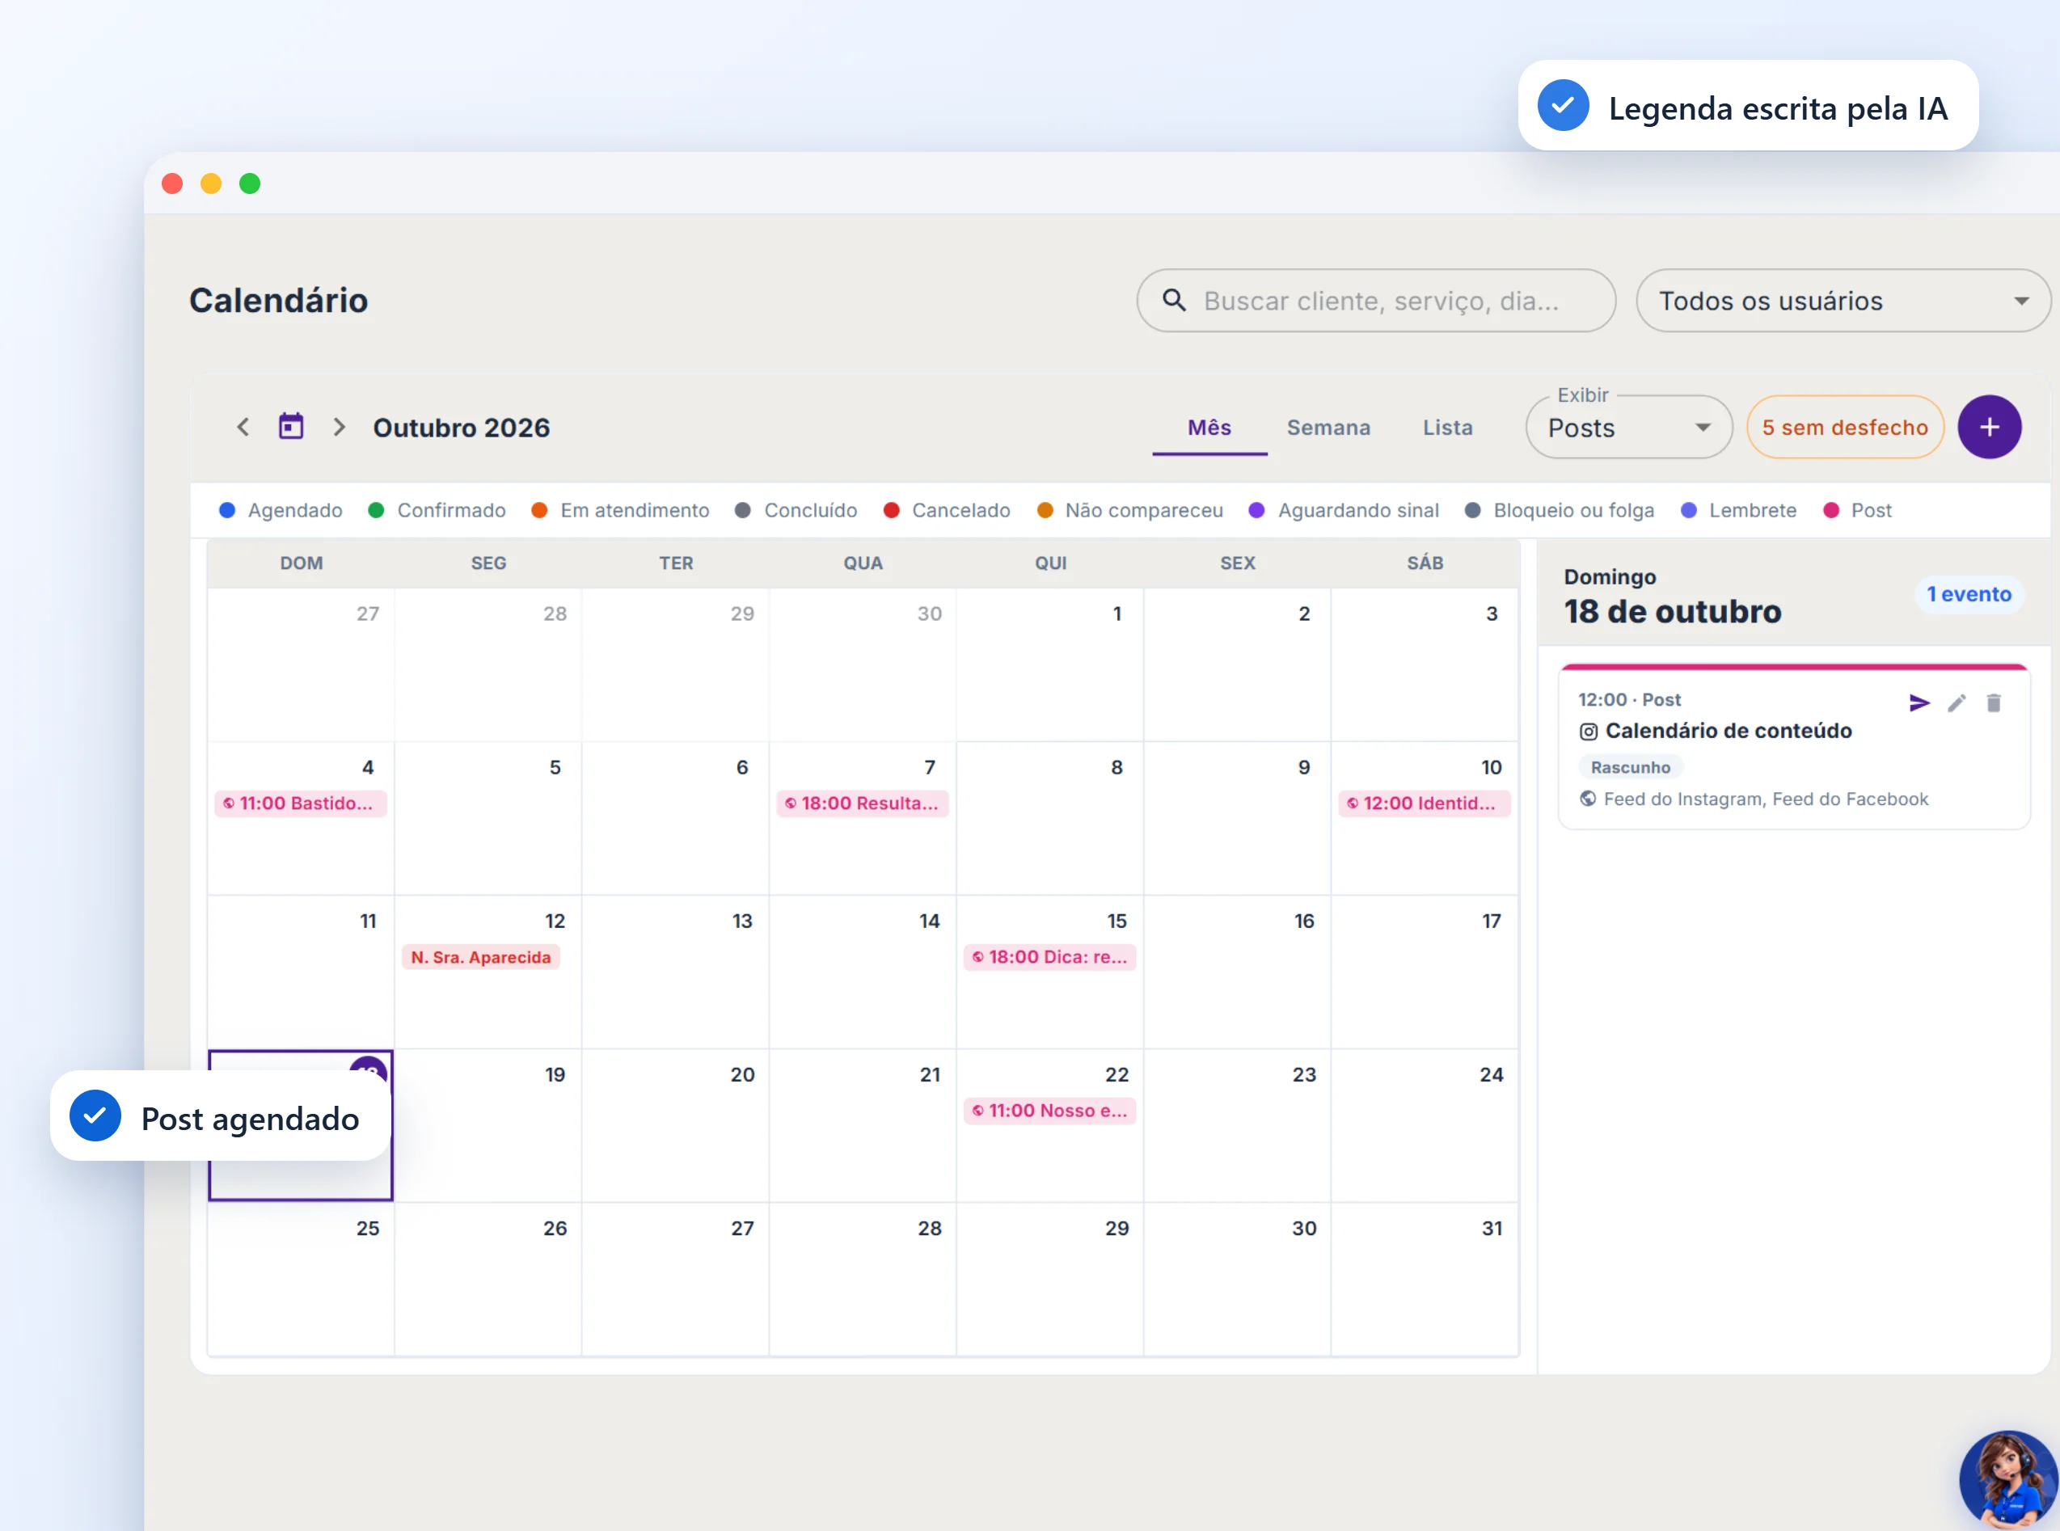
Task: Open the 18:00 Dica: re... event on day 15
Action: (1050, 957)
